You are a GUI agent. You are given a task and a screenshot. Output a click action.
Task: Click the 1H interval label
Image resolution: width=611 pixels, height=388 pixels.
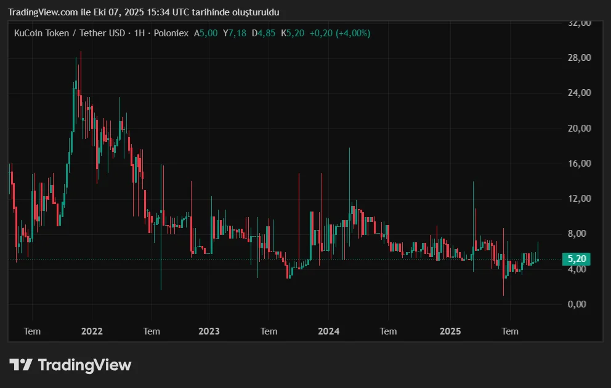(140, 33)
